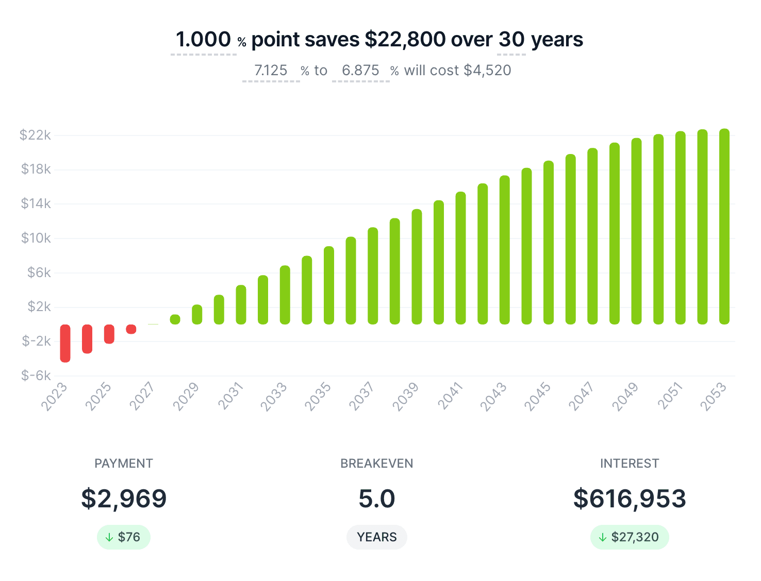Click the green down arrow beside $76

(109, 538)
